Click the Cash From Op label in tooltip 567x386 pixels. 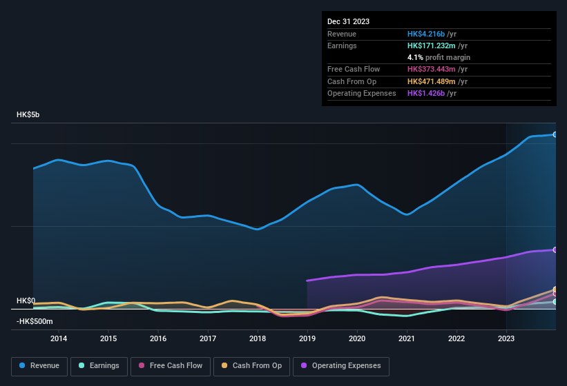click(352, 81)
